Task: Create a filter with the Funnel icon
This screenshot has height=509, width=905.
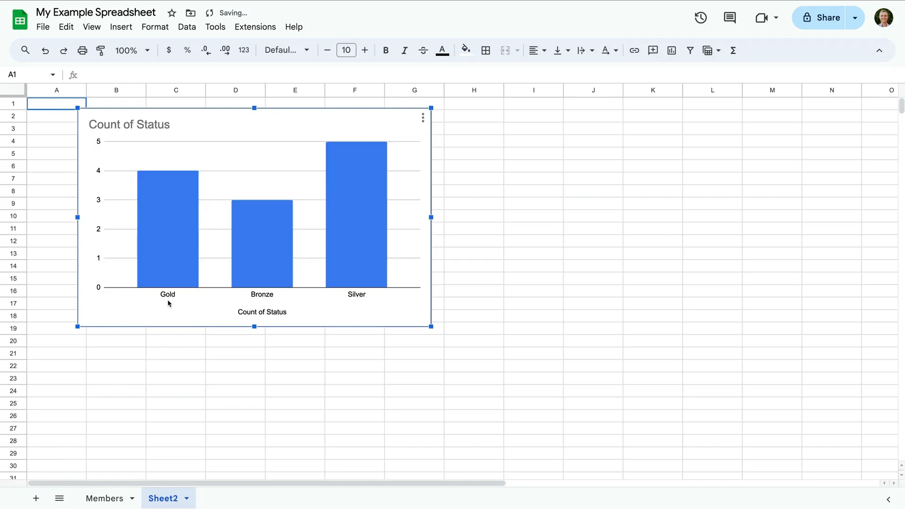Action: pyautogui.click(x=690, y=50)
